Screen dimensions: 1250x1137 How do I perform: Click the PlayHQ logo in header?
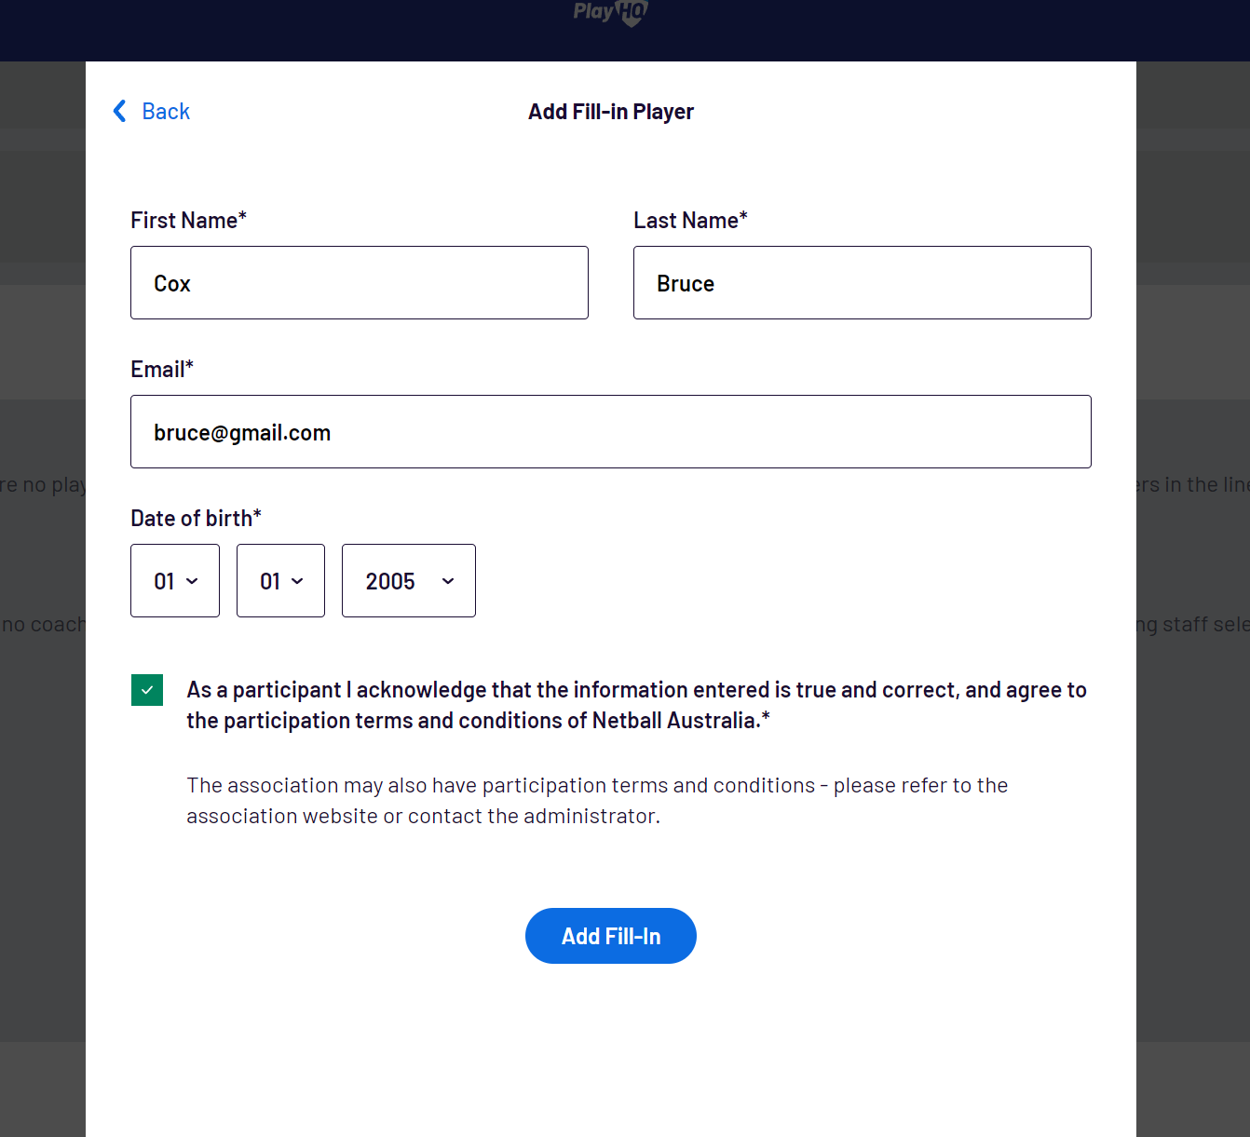[x=611, y=13]
